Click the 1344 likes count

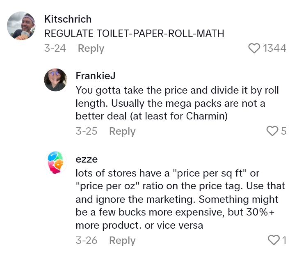(x=274, y=48)
